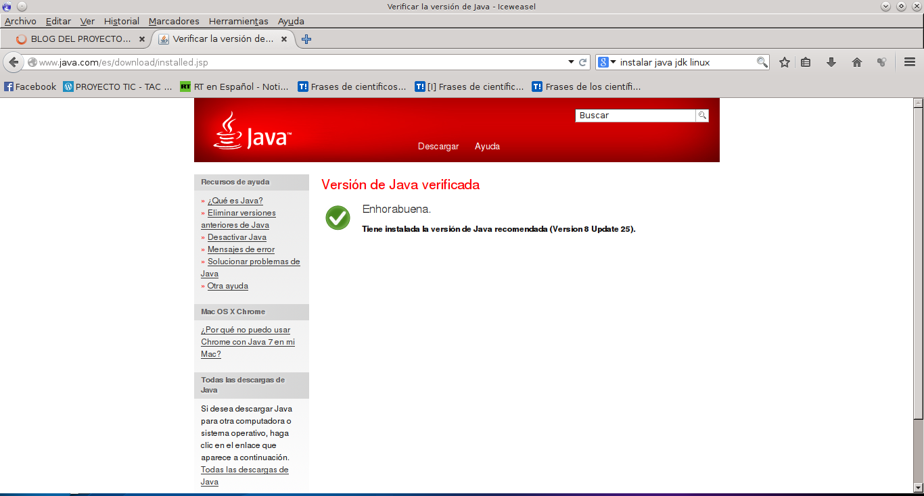The width and height of the screenshot is (924, 496).
Task: Open the search engine selector dropdown
Action: [607, 62]
